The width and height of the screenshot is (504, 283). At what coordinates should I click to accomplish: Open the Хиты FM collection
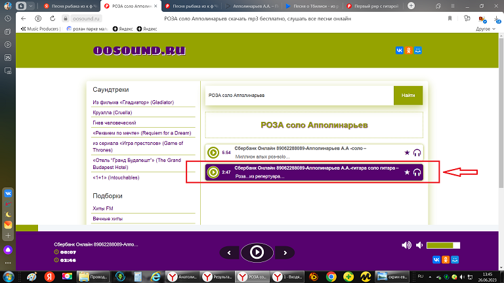(103, 208)
